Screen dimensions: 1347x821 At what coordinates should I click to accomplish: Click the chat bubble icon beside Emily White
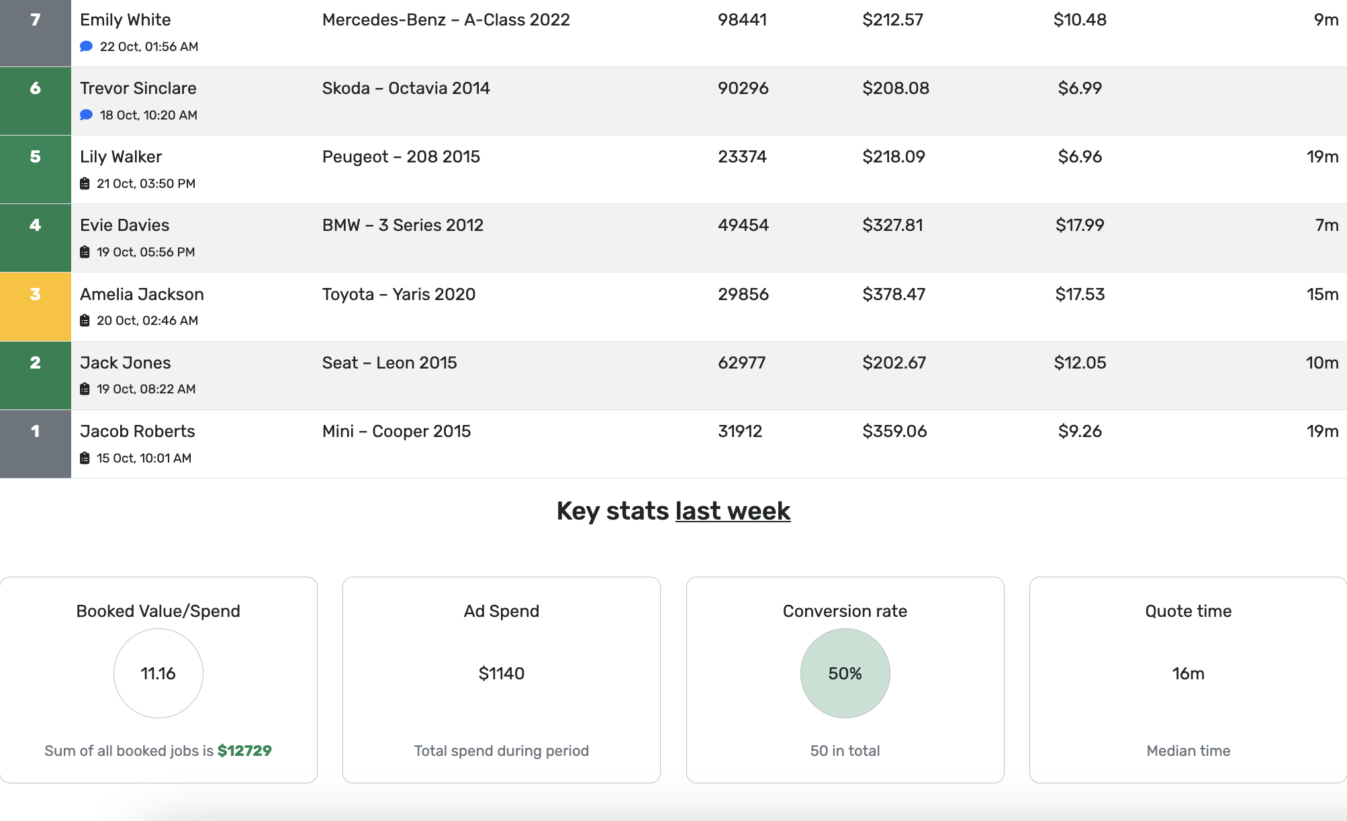click(85, 46)
